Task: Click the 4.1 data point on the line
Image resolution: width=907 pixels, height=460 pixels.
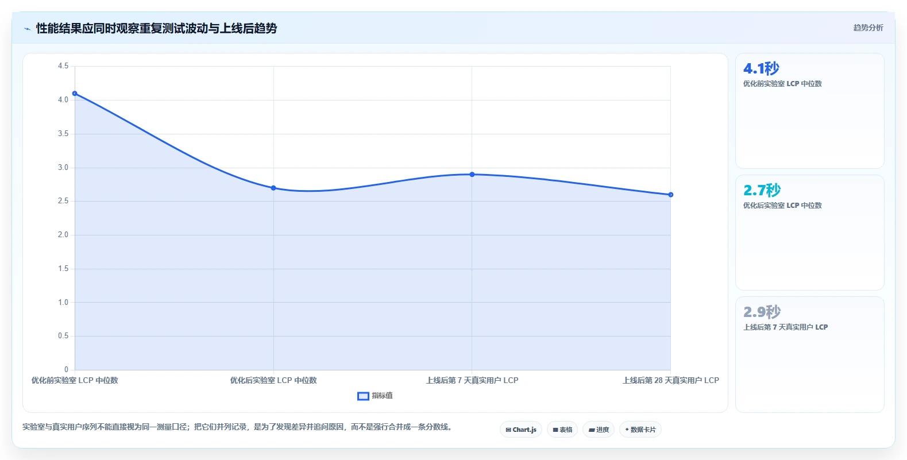Action: tap(75, 94)
